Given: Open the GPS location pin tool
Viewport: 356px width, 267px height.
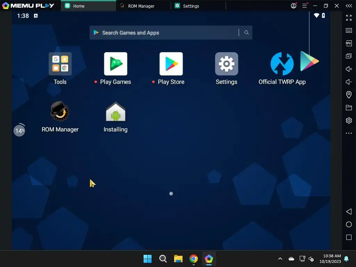Looking at the screenshot, I should coord(349,95).
